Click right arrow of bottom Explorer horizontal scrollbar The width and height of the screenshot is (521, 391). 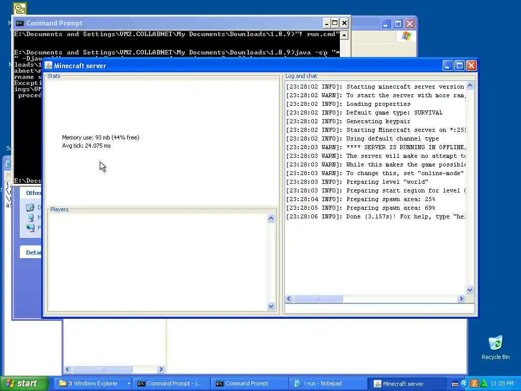click(x=161, y=369)
